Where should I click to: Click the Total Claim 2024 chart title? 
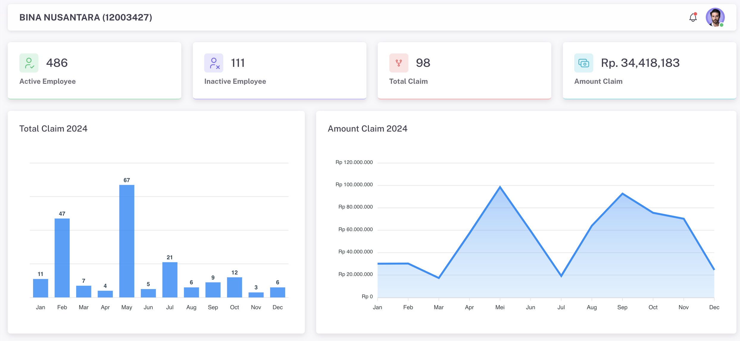[53, 129]
